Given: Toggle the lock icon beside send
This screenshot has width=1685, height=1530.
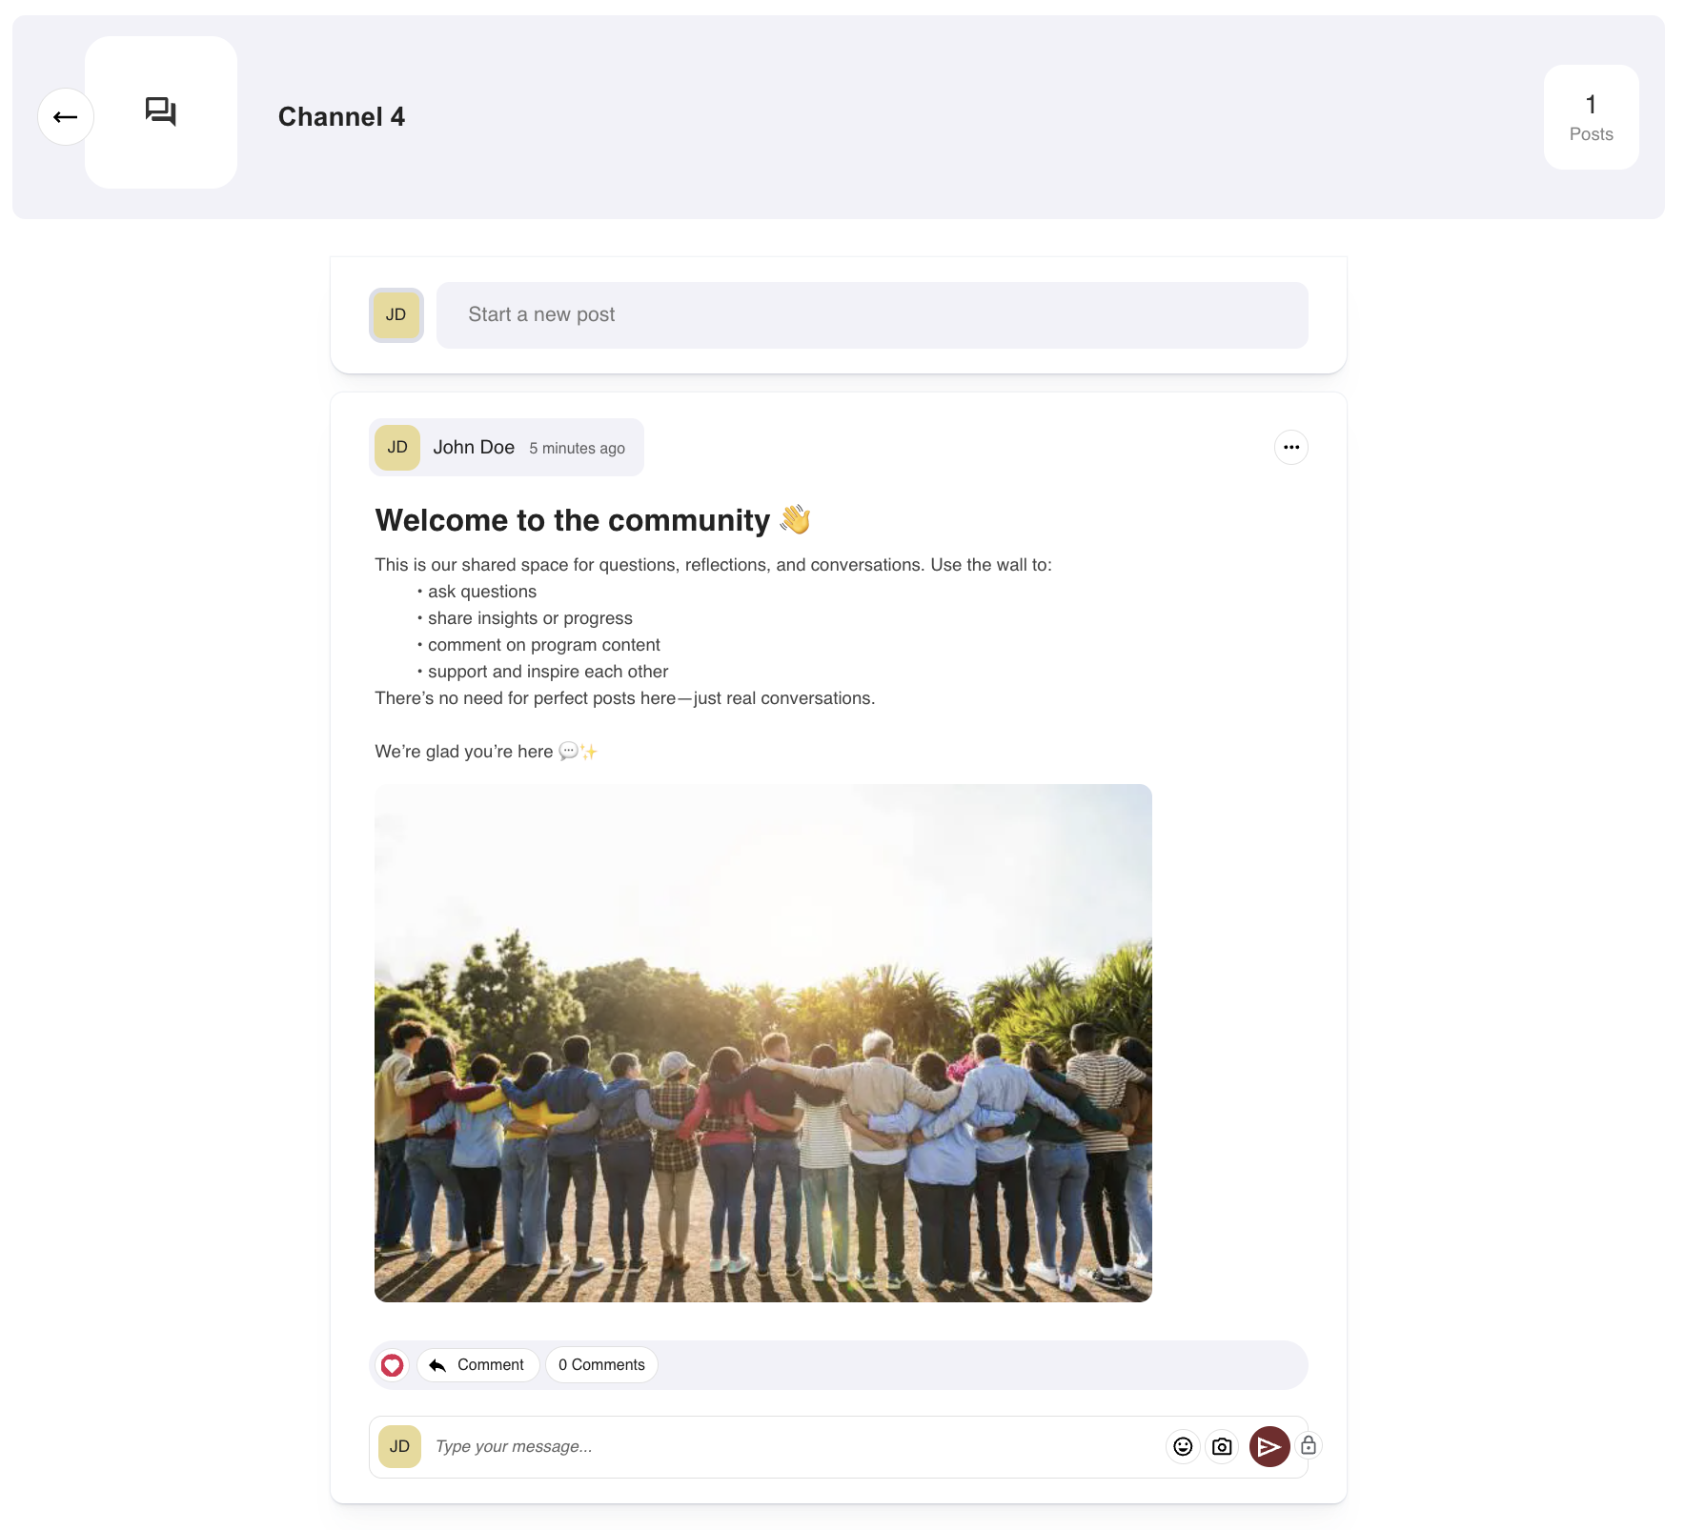Looking at the screenshot, I should (x=1309, y=1445).
